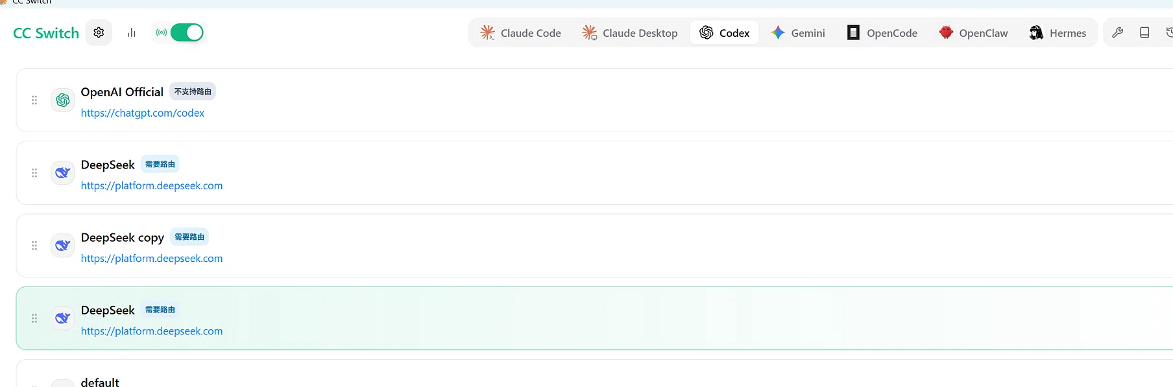Click the OpenAI logo icon of OpenAI Official
This screenshot has width=1173, height=387.
click(x=63, y=100)
